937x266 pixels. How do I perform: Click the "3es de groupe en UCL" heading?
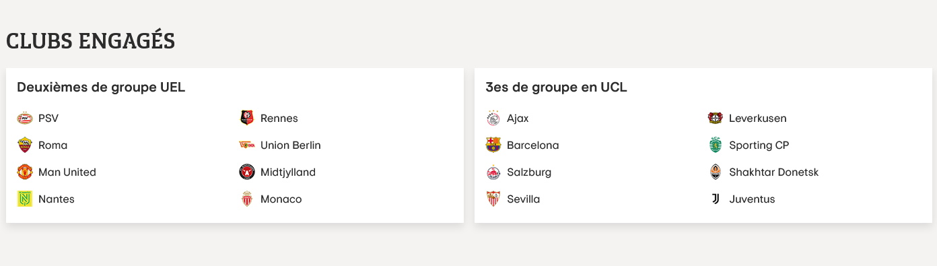coord(556,87)
